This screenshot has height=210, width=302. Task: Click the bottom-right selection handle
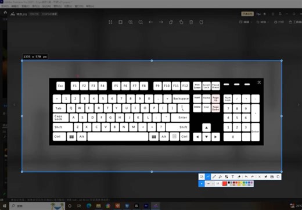(x=282, y=172)
